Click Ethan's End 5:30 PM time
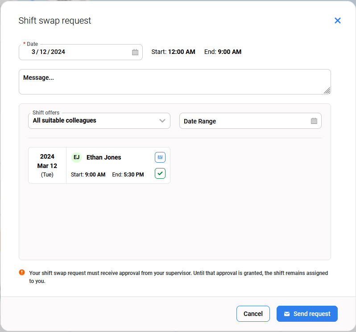356x332 pixels. coord(128,175)
